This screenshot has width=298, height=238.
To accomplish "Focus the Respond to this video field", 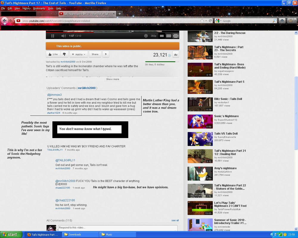I will pyautogui.click(x=118, y=228).
